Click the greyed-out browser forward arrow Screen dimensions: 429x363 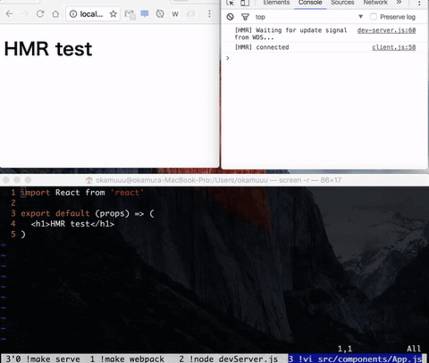click(x=25, y=14)
